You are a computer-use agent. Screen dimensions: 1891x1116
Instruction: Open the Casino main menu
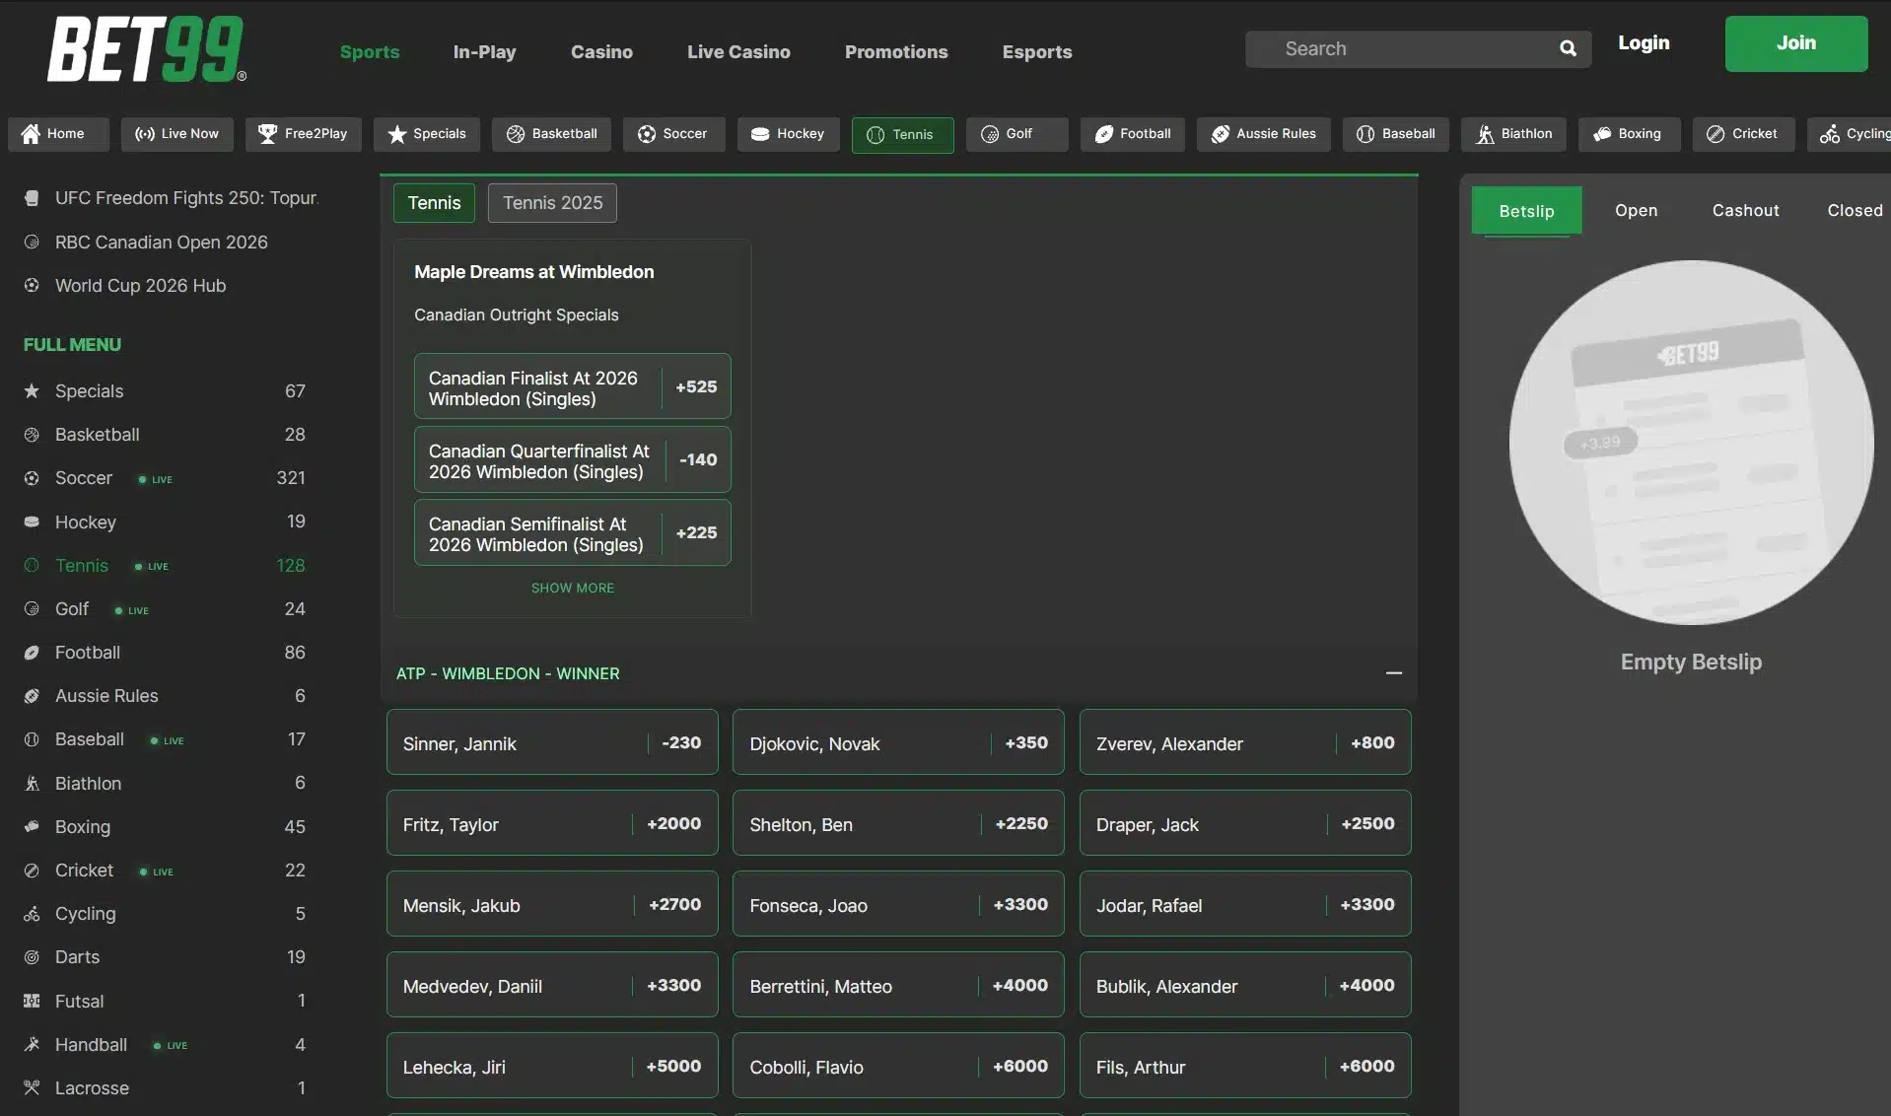(x=601, y=52)
